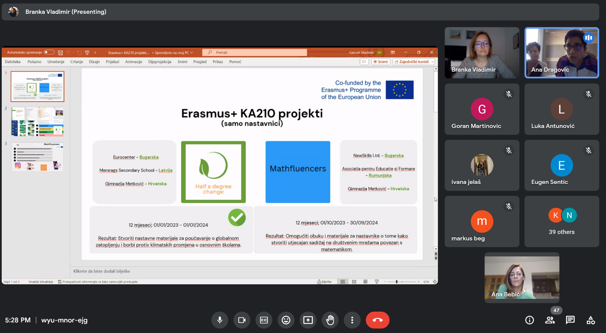606x333 pixels.
Task: Raise hand in the meeting
Action: (x=330, y=320)
